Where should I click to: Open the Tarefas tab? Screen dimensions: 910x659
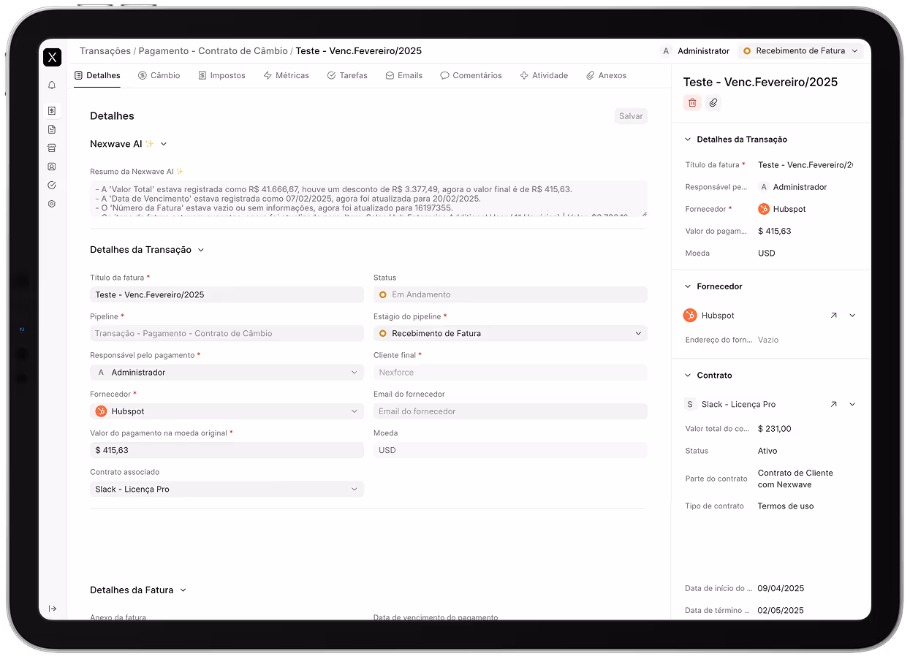[347, 75]
